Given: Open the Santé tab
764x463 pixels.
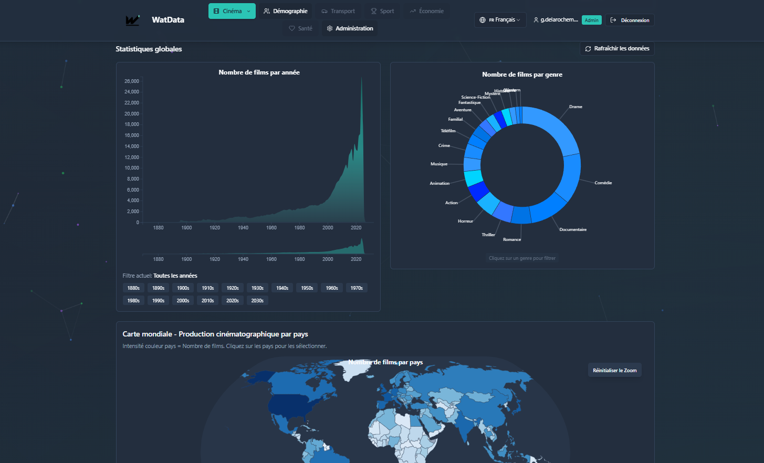Looking at the screenshot, I should 300,28.
